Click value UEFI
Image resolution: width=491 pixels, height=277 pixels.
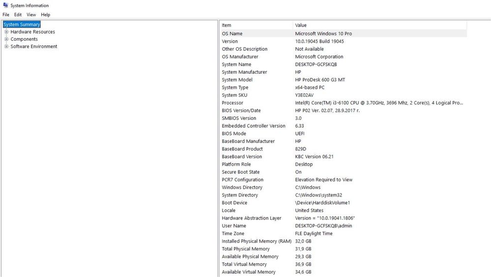pyautogui.click(x=300, y=134)
